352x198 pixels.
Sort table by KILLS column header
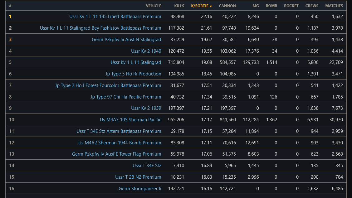tap(179, 6)
